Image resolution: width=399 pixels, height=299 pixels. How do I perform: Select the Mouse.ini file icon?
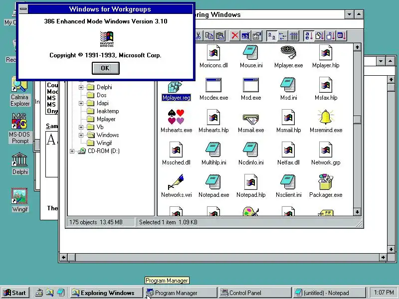point(251,53)
